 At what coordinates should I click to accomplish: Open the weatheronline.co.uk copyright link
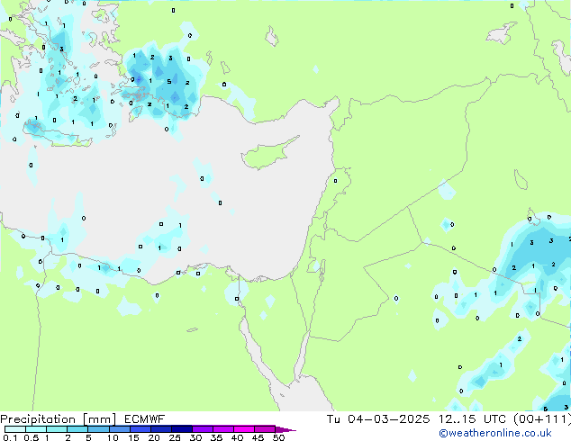(x=495, y=433)
